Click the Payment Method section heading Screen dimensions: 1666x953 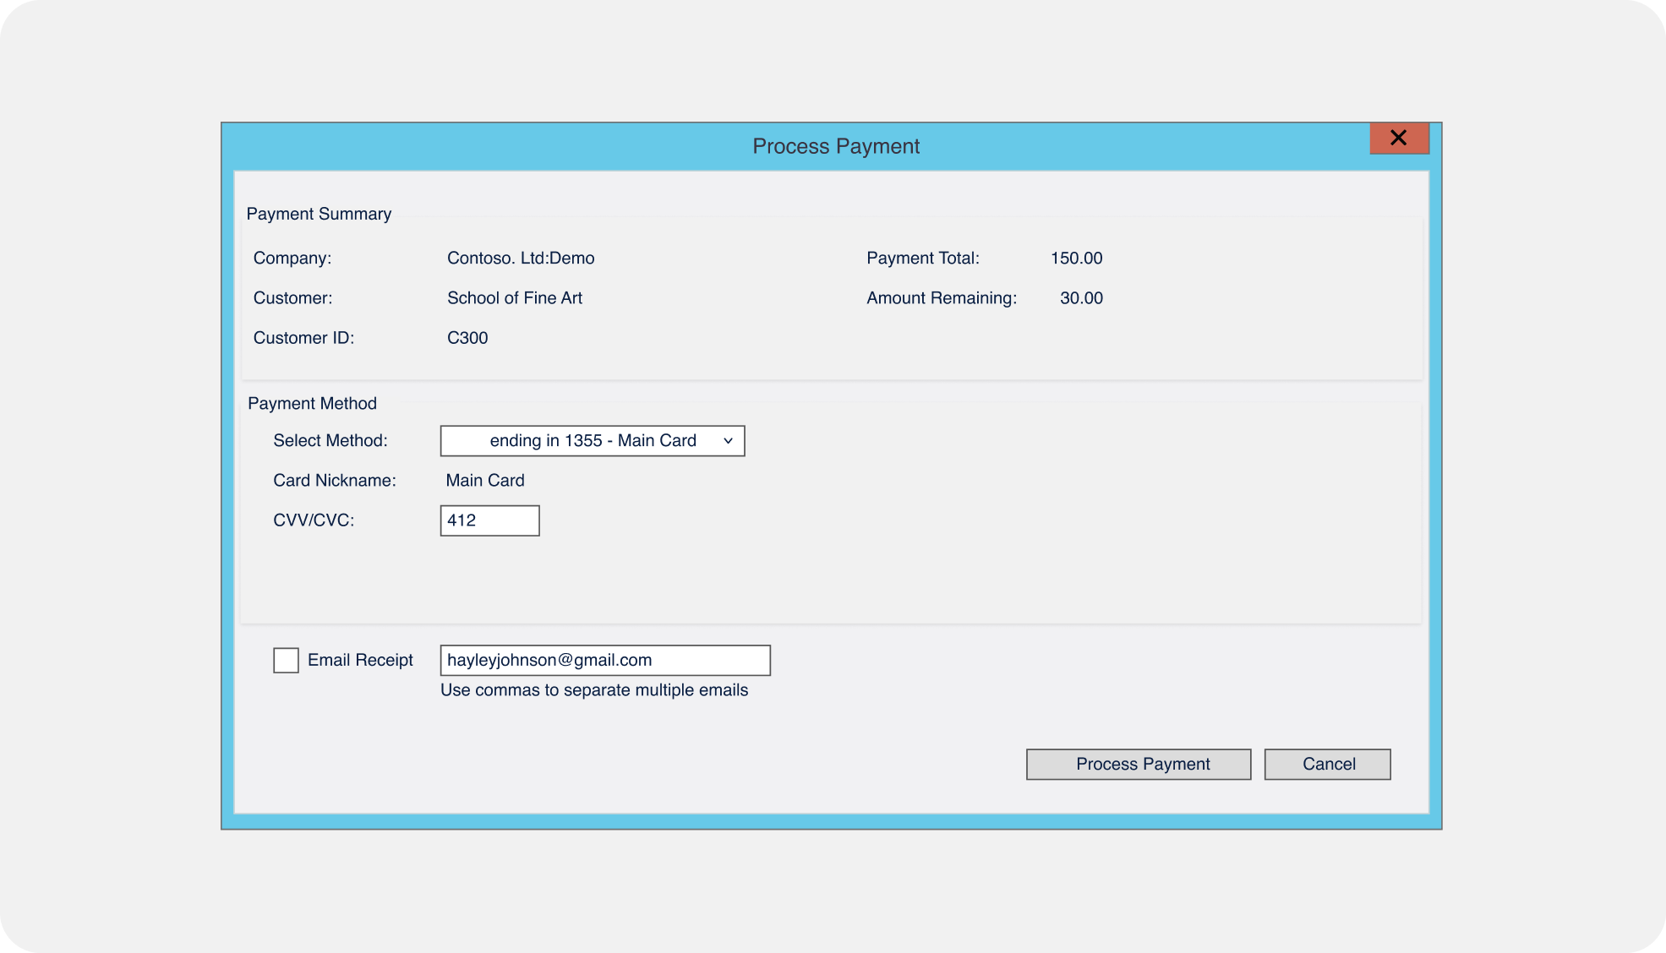pyautogui.click(x=312, y=403)
